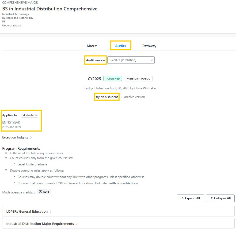Click the try on a student link
The width and height of the screenshot is (236, 230).
[x=107, y=97]
